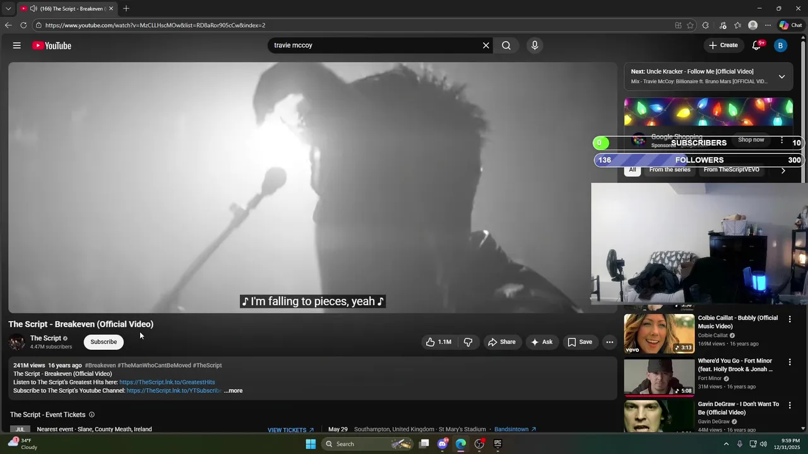Ask about this video
This screenshot has width=808, height=454.
542,342
